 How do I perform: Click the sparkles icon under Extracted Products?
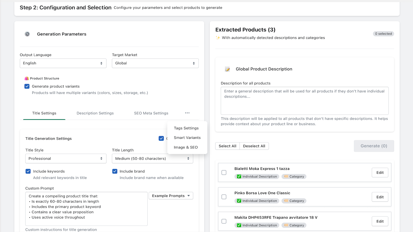218,37
